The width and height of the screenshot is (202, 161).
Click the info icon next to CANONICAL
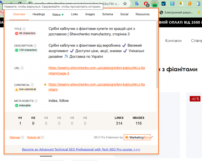click(32, 85)
